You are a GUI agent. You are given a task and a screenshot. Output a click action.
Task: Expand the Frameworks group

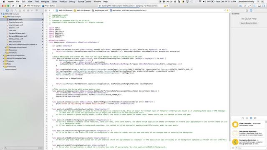coord(3,67)
